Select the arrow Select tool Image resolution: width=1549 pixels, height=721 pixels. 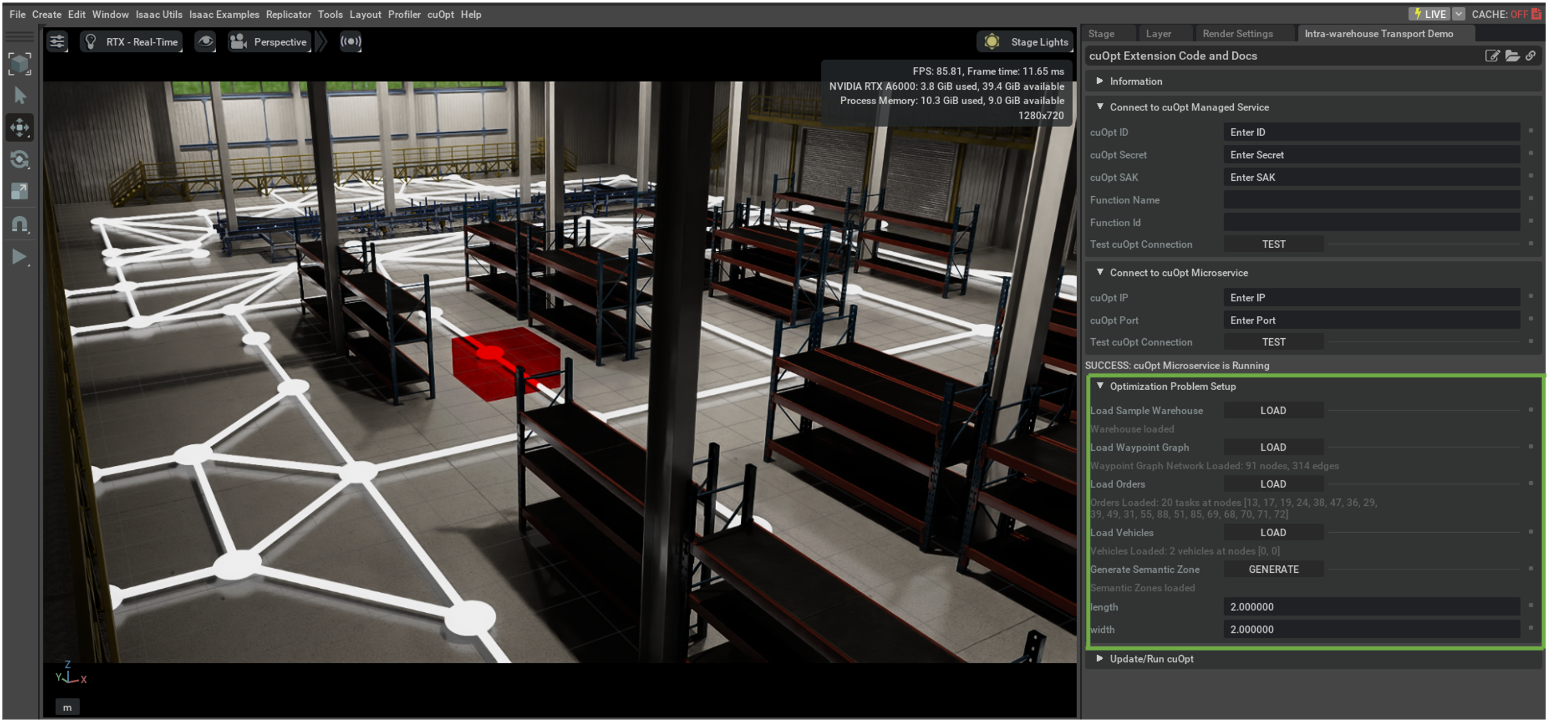tap(20, 96)
